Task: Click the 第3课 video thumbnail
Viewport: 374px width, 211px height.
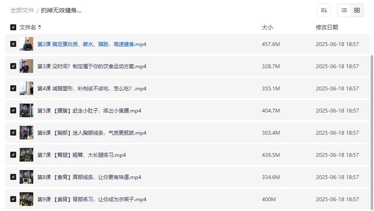Action: 26,66
